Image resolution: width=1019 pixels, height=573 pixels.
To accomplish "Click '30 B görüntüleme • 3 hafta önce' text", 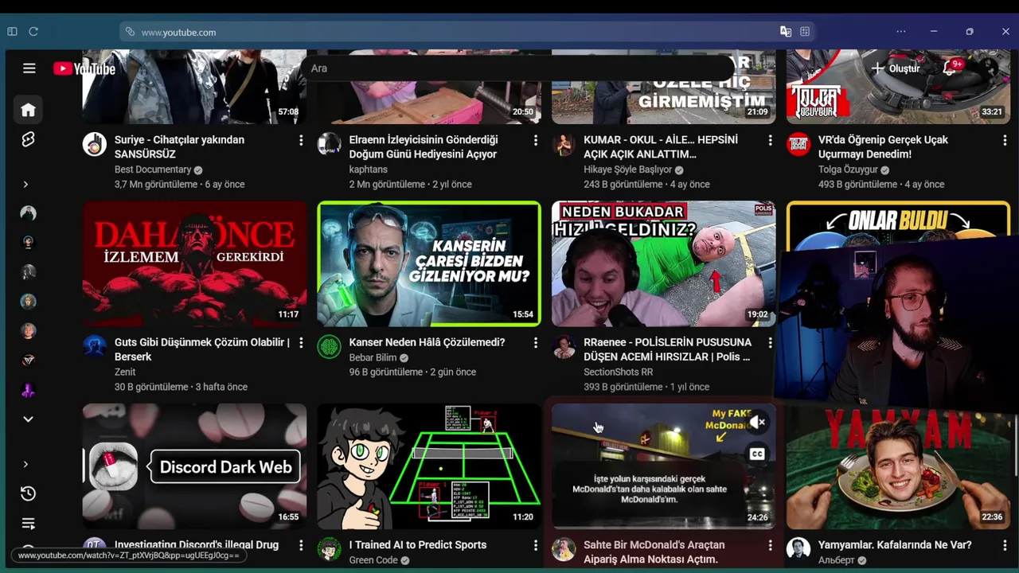I will pos(181,387).
